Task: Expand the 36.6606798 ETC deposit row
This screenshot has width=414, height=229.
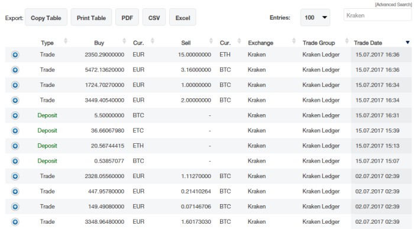Action: (x=15, y=131)
